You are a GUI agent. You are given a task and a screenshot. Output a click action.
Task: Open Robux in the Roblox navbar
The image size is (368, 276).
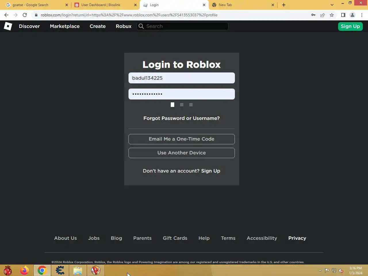124,26
